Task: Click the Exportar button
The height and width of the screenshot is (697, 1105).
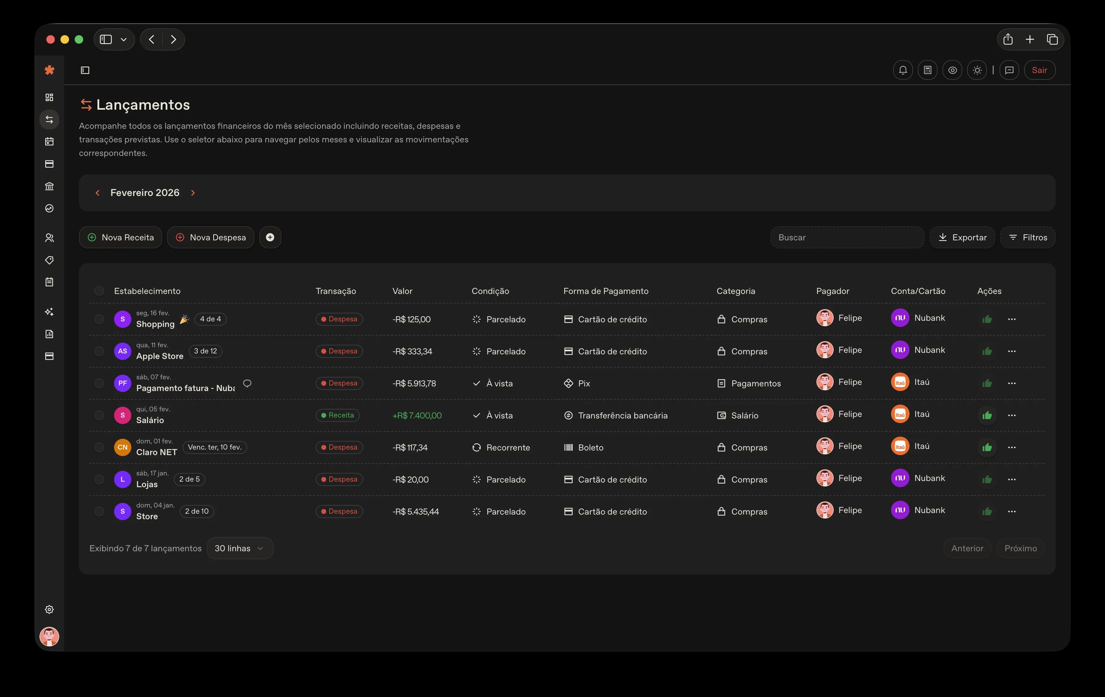Action: (962, 238)
